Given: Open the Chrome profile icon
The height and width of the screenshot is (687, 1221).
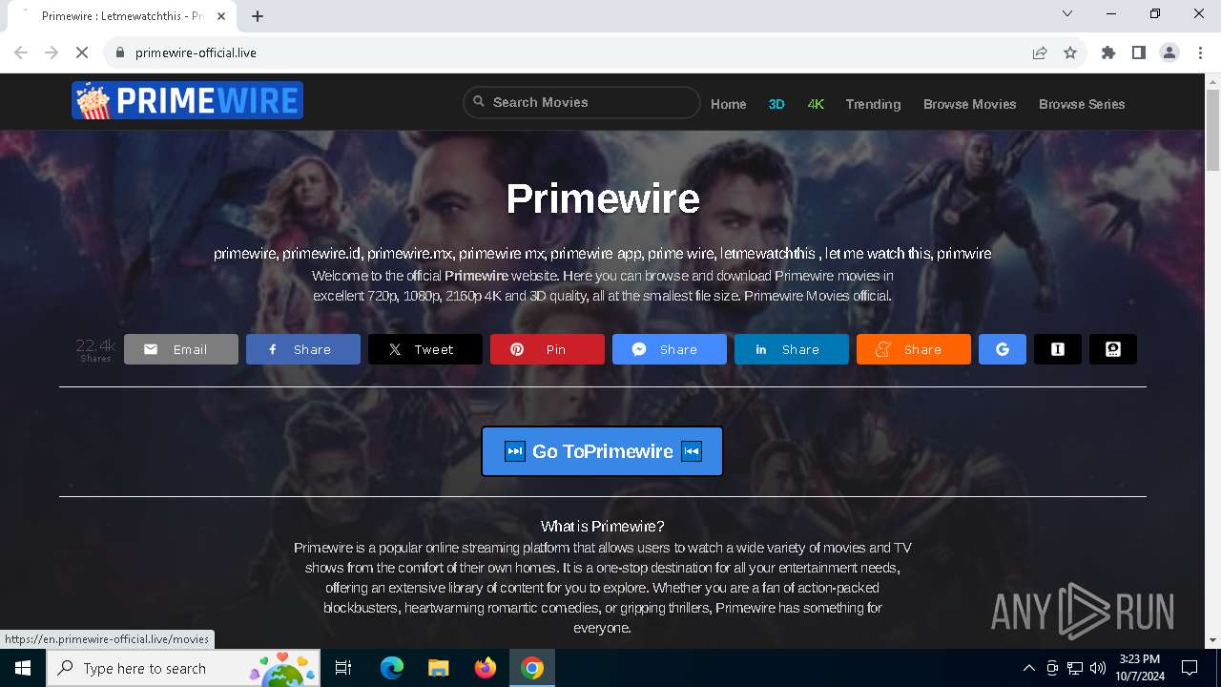Looking at the screenshot, I should click(x=1169, y=52).
